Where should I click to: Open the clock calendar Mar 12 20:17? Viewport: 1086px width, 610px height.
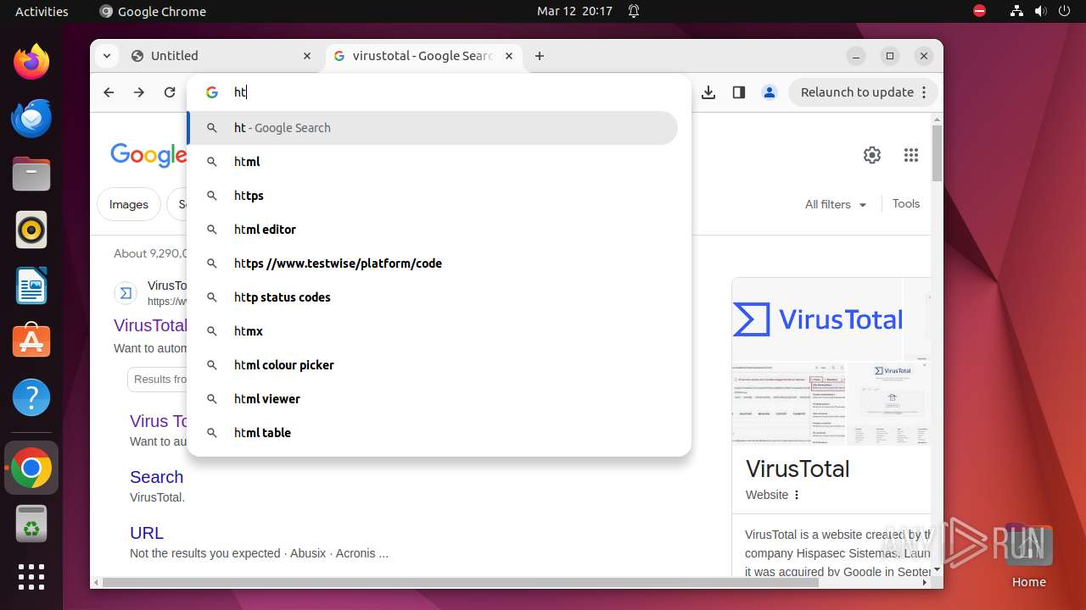point(574,11)
